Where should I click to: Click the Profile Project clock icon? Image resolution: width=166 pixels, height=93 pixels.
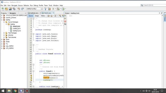63,9
